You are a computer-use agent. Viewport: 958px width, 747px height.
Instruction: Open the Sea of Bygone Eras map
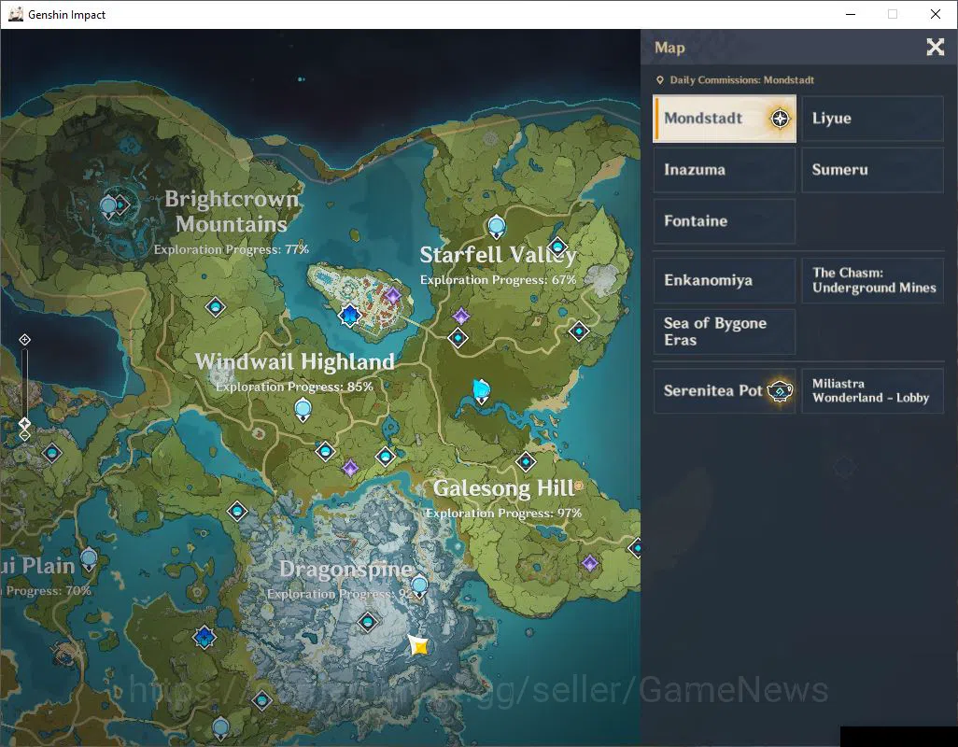(x=725, y=331)
